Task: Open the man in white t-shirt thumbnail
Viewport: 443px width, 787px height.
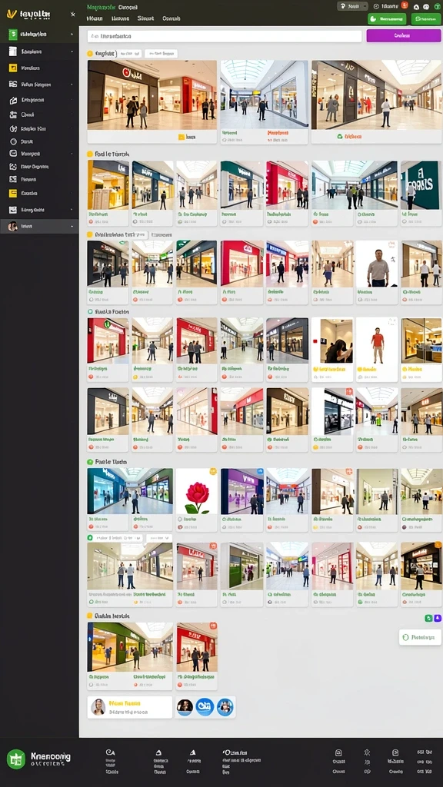Action: 377,264
